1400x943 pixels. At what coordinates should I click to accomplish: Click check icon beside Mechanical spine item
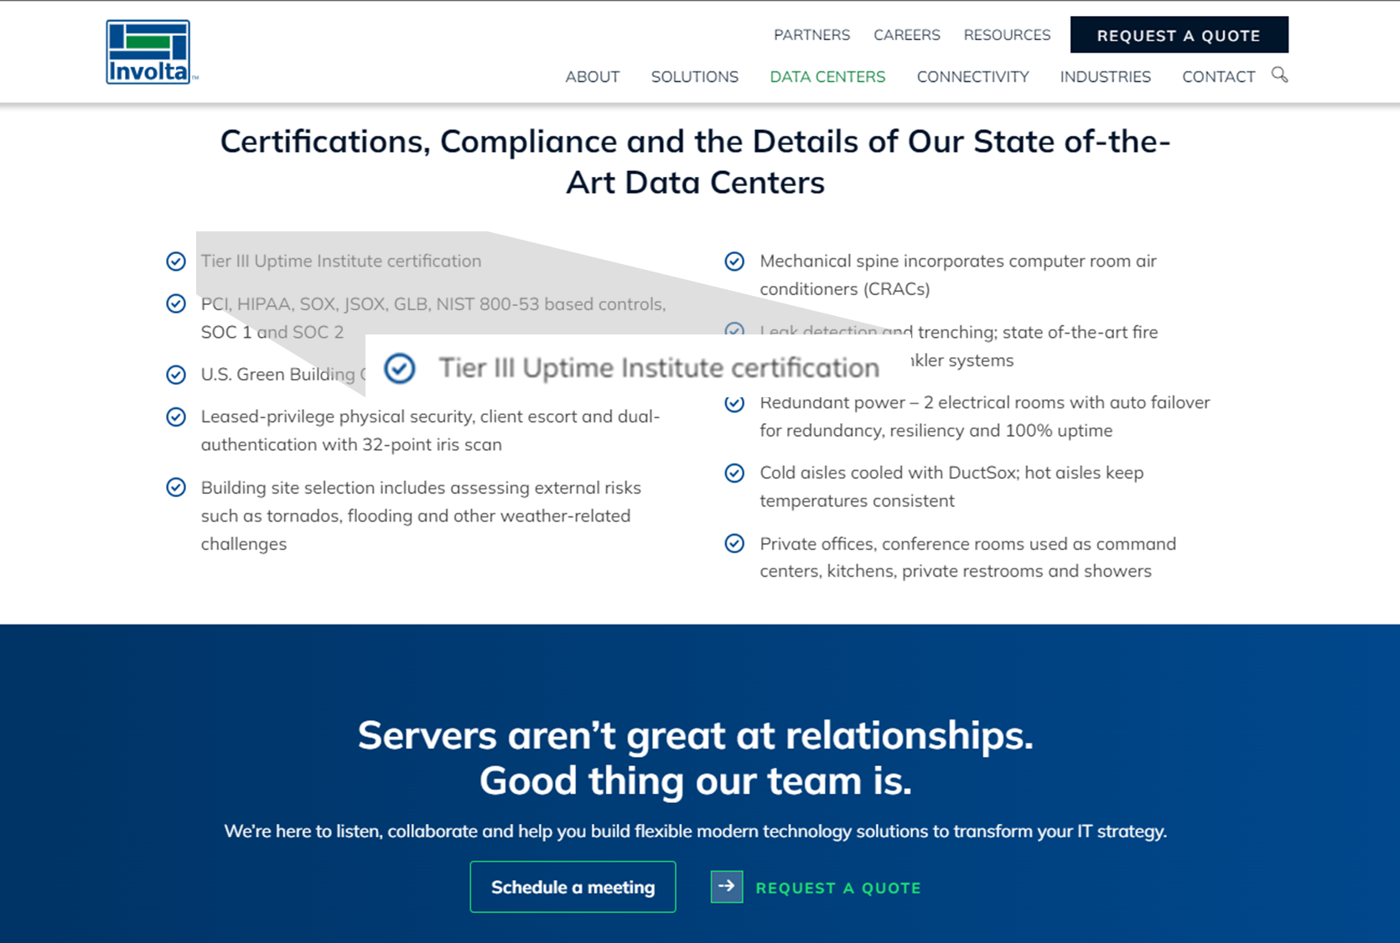(x=734, y=262)
